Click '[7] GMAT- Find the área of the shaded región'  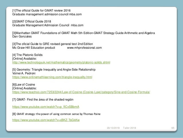[43, 100]
